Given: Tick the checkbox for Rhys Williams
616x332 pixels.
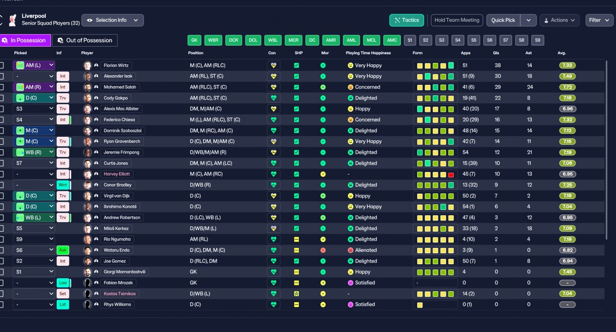Looking at the screenshot, I should point(1,305).
